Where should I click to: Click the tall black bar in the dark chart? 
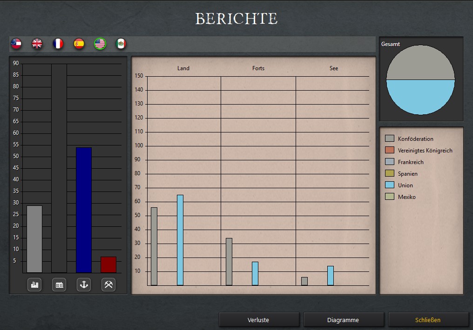59,168
